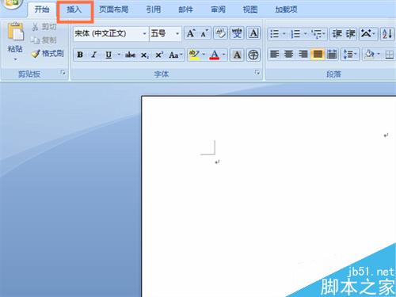The width and height of the screenshot is (396, 297).
Task: Apply the bulleted list icon
Action: [275, 34]
